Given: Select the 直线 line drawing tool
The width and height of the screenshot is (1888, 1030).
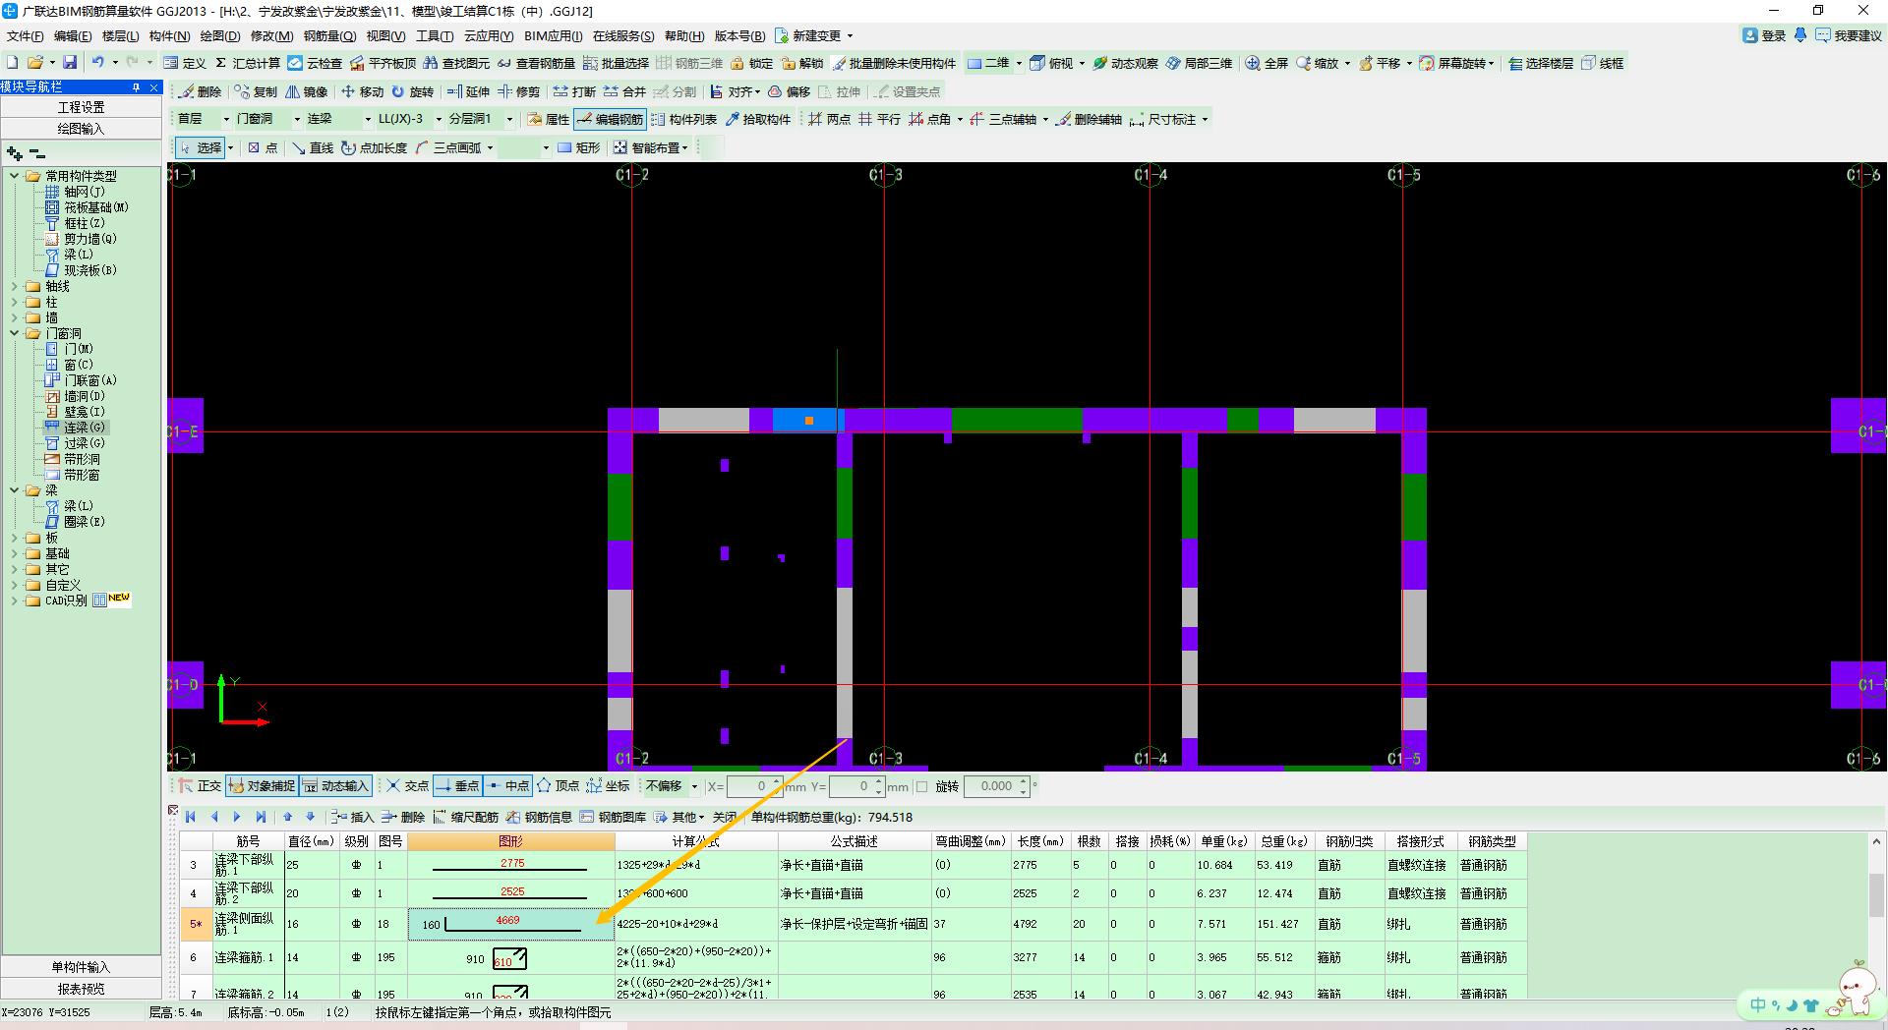Looking at the screenshot, I should (313, 147).
